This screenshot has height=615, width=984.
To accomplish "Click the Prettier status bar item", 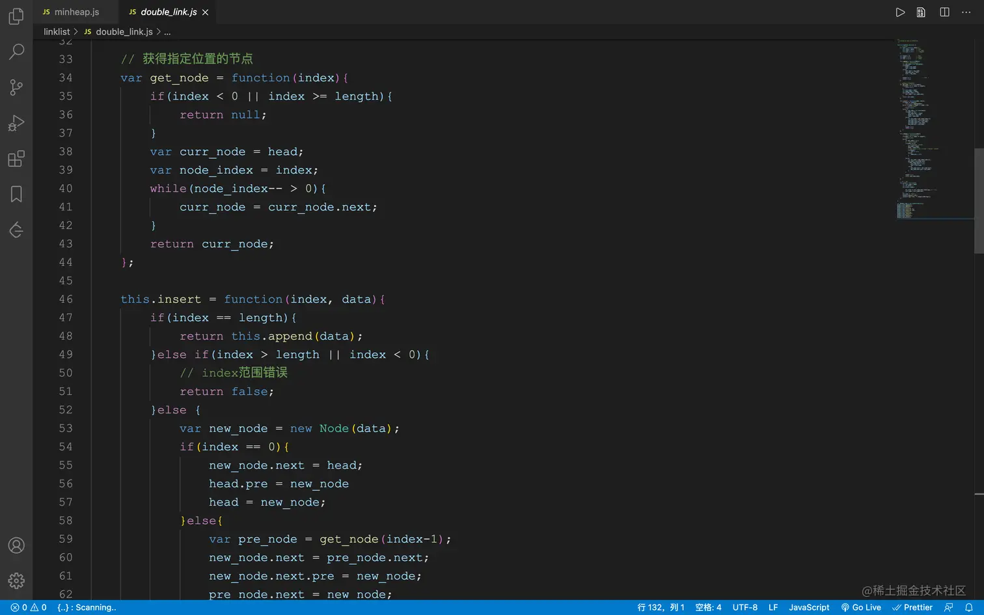I will tap(912, 607).
